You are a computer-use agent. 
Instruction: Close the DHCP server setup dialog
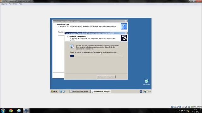[126, 33]
